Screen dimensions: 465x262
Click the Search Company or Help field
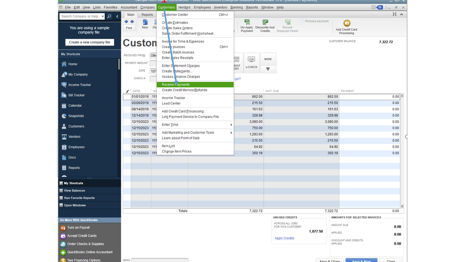80,16
